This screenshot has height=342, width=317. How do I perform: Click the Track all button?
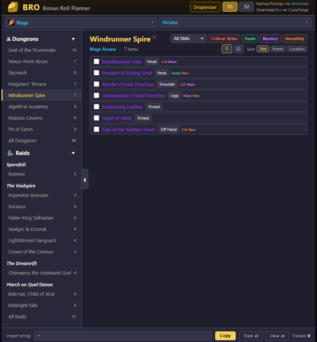(x=251, y=336)
